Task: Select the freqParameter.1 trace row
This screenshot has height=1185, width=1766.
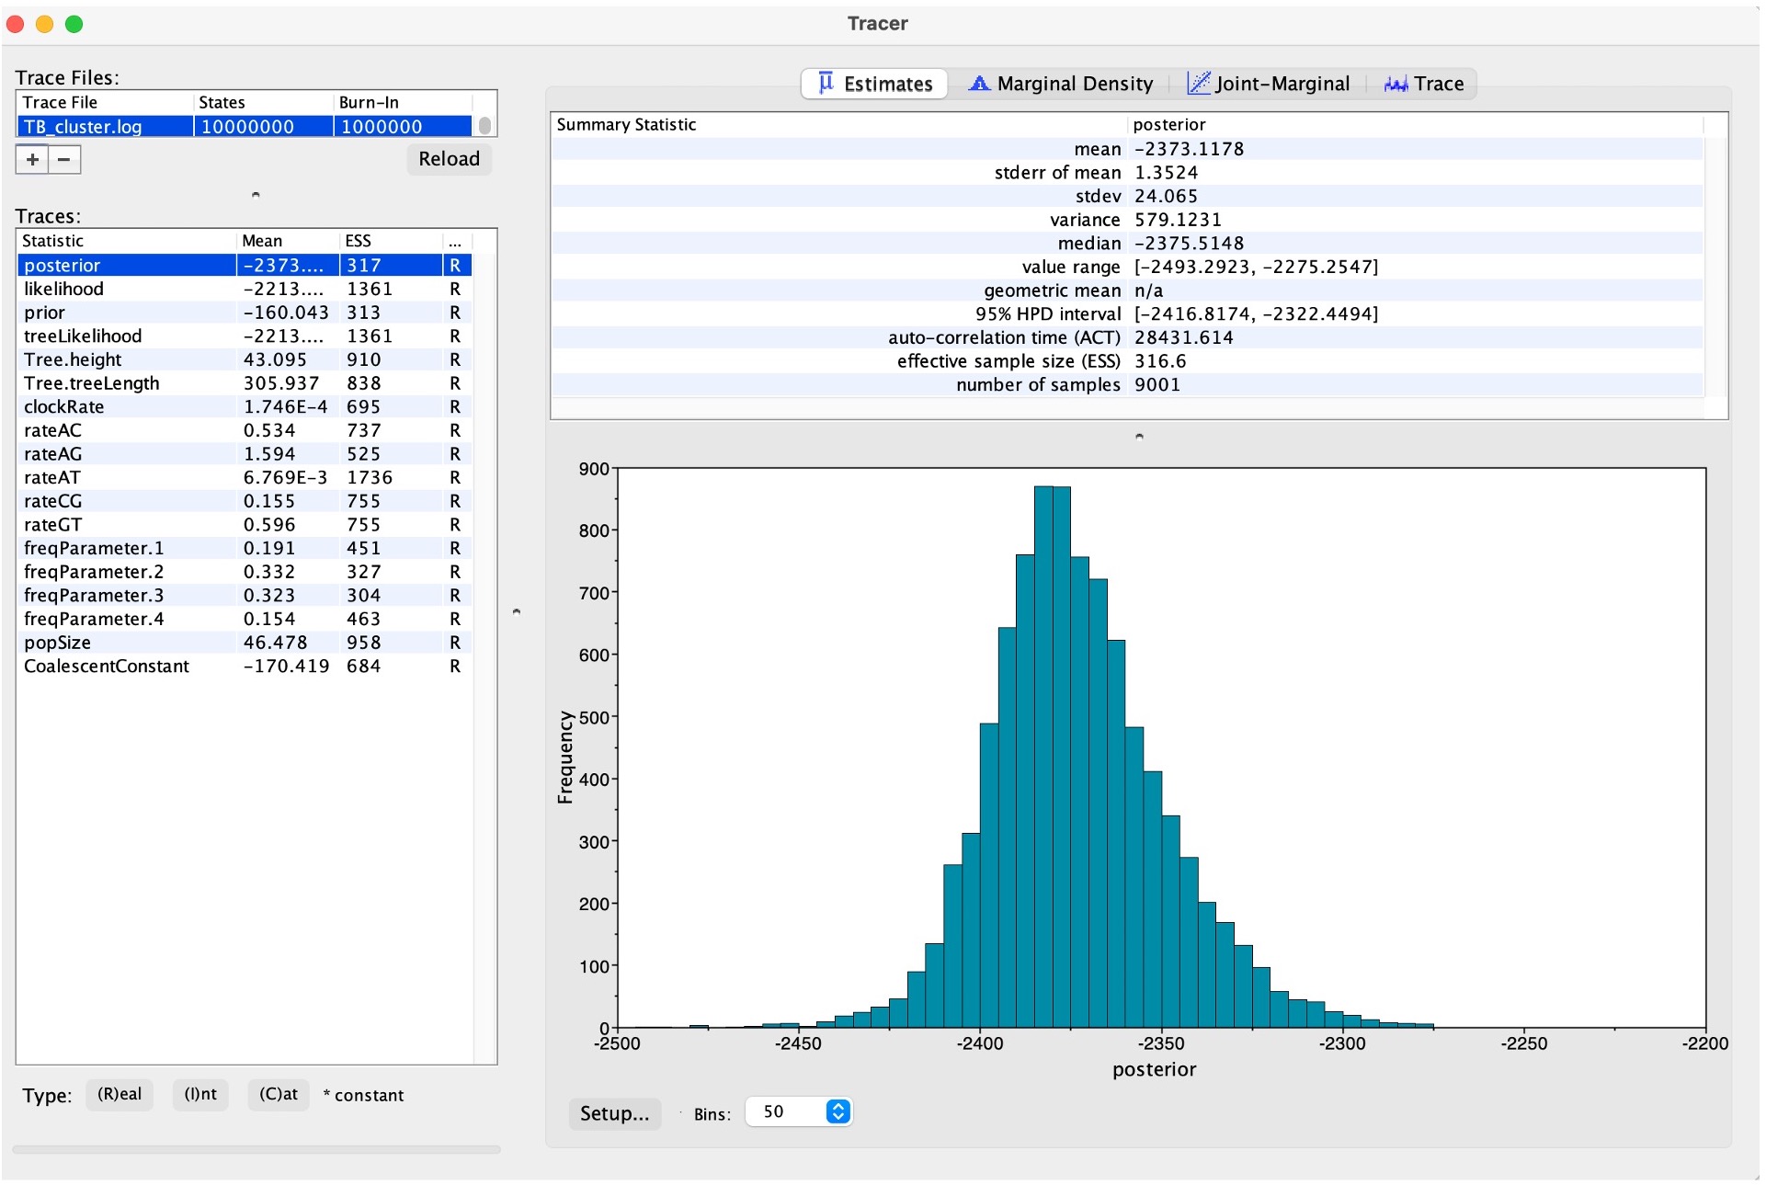Action: point(245,548)
